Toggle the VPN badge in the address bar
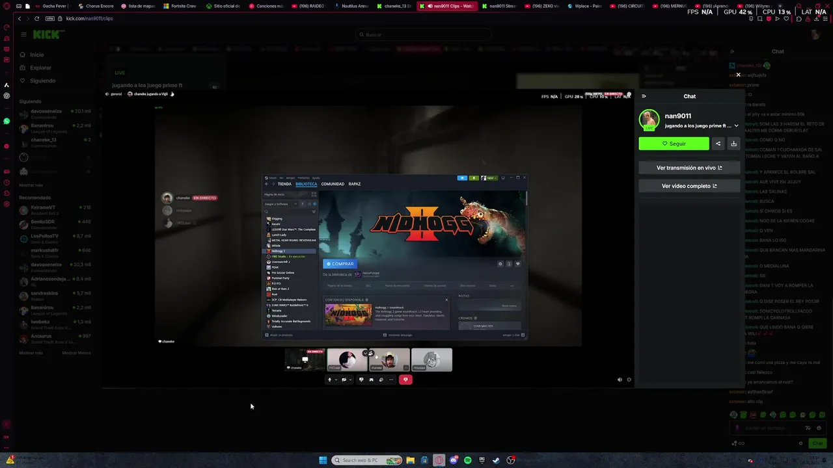 50,18
